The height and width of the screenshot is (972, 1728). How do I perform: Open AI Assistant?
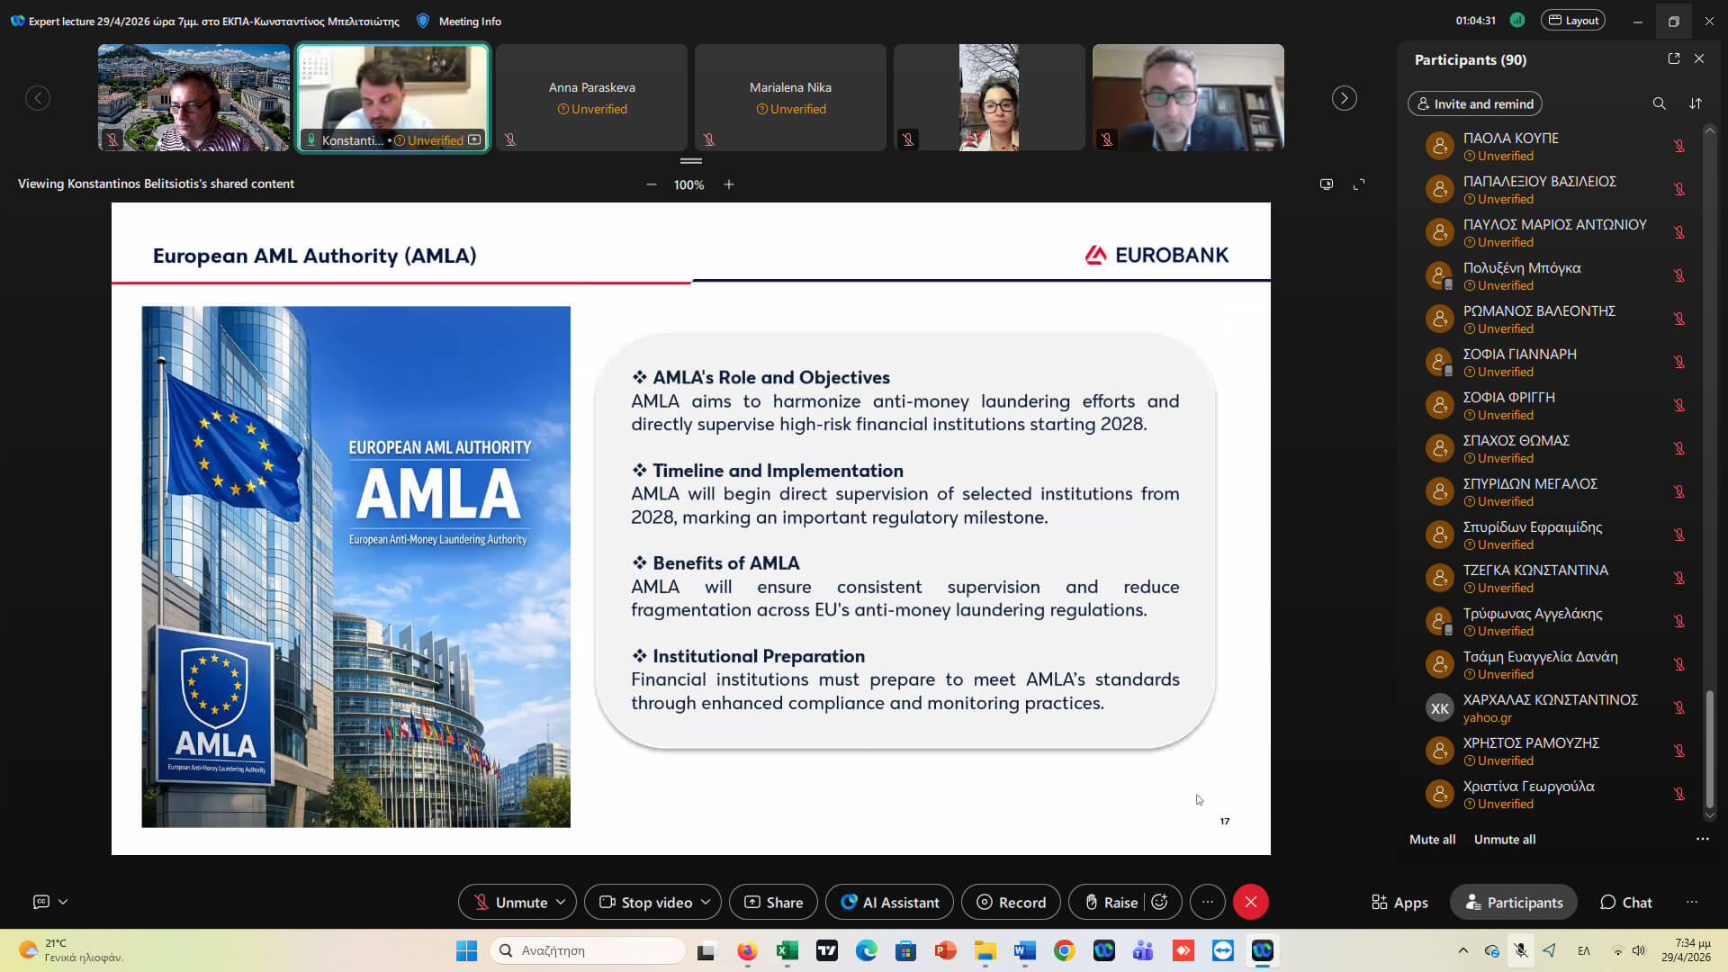(889, 902)
